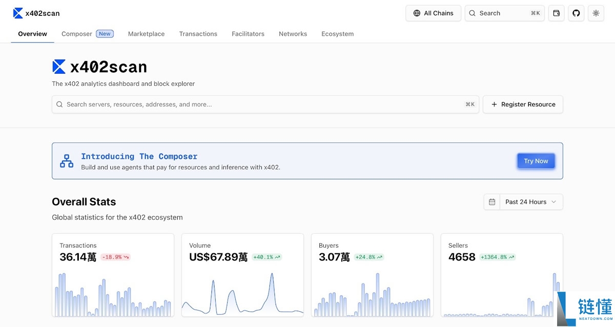The image size is (615, 327).
Task: Open the Ecosystem tab
Action: point(337,34)
